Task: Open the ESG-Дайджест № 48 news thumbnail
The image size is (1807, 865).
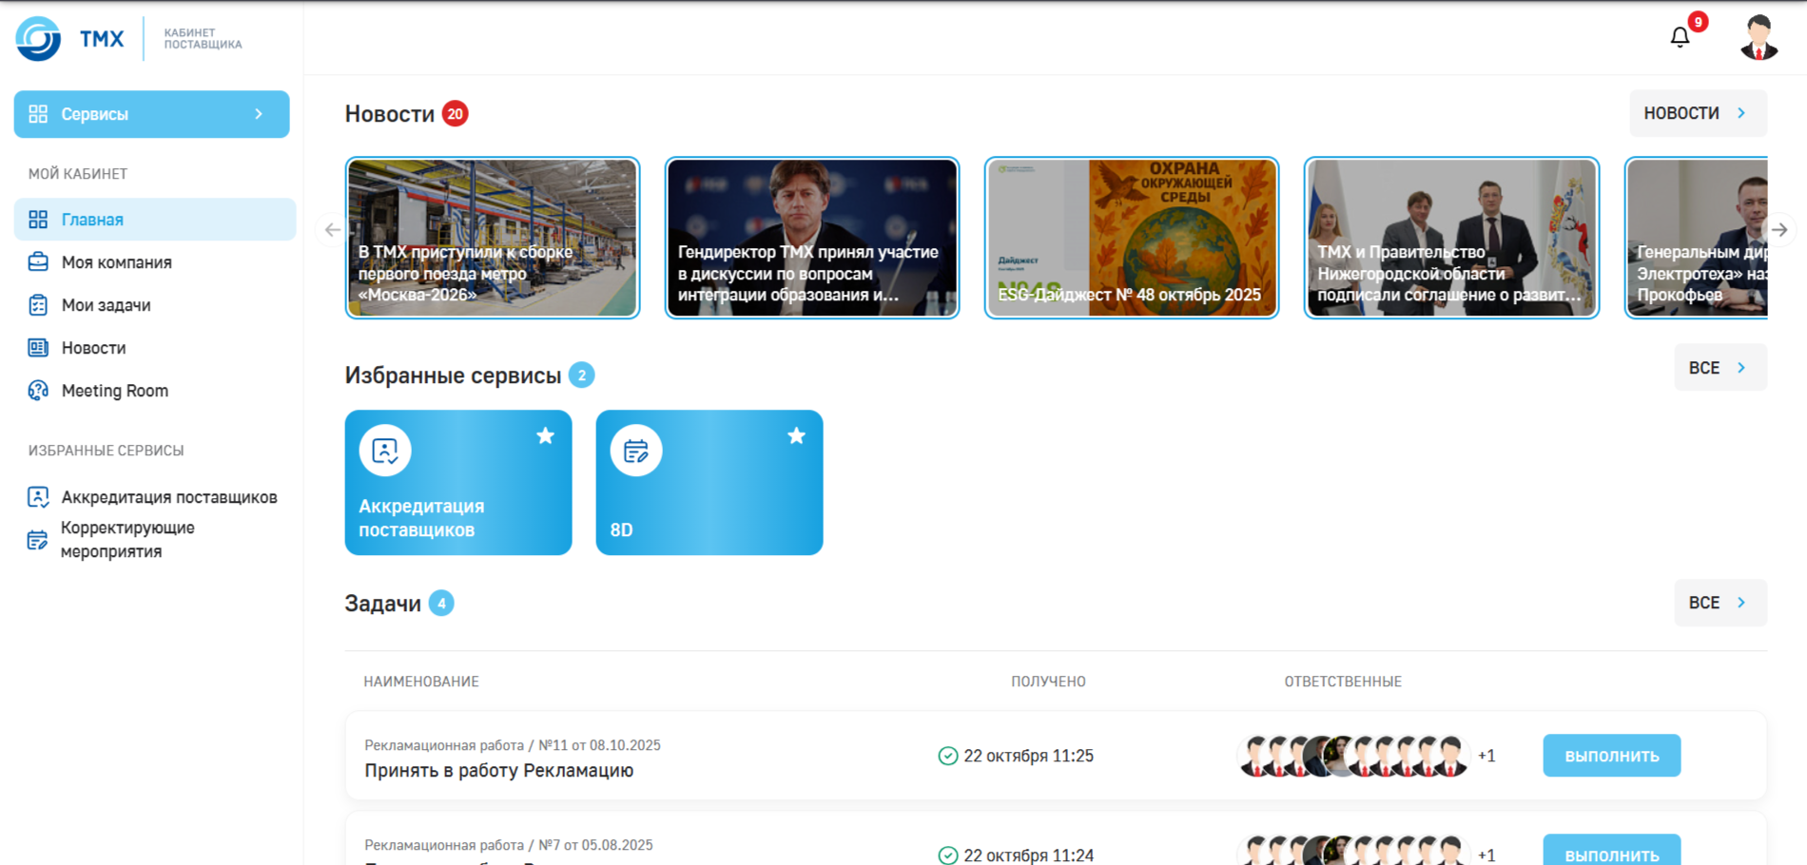Action: [x=1131, y=238]
